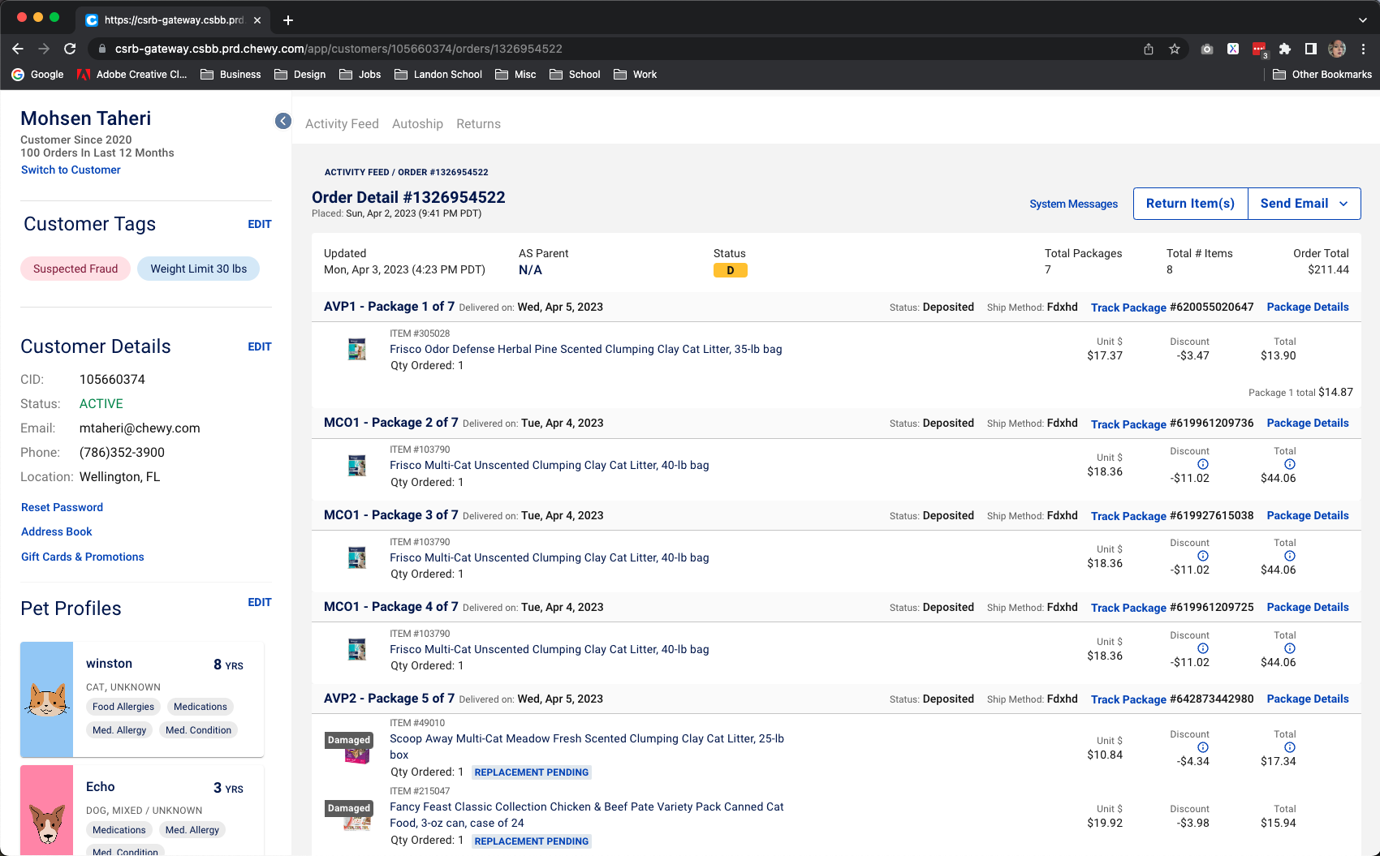Select winston's cat profile picture

tap(47, 699)
